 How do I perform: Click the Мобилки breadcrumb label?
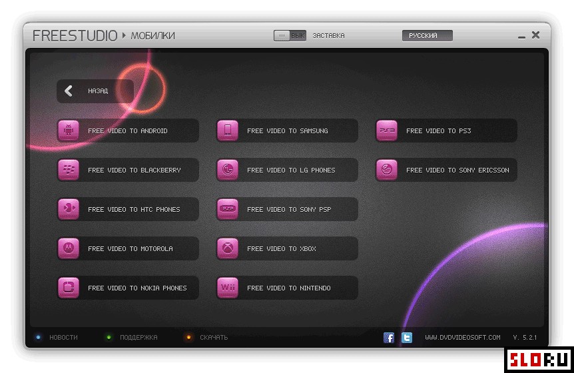152,36
